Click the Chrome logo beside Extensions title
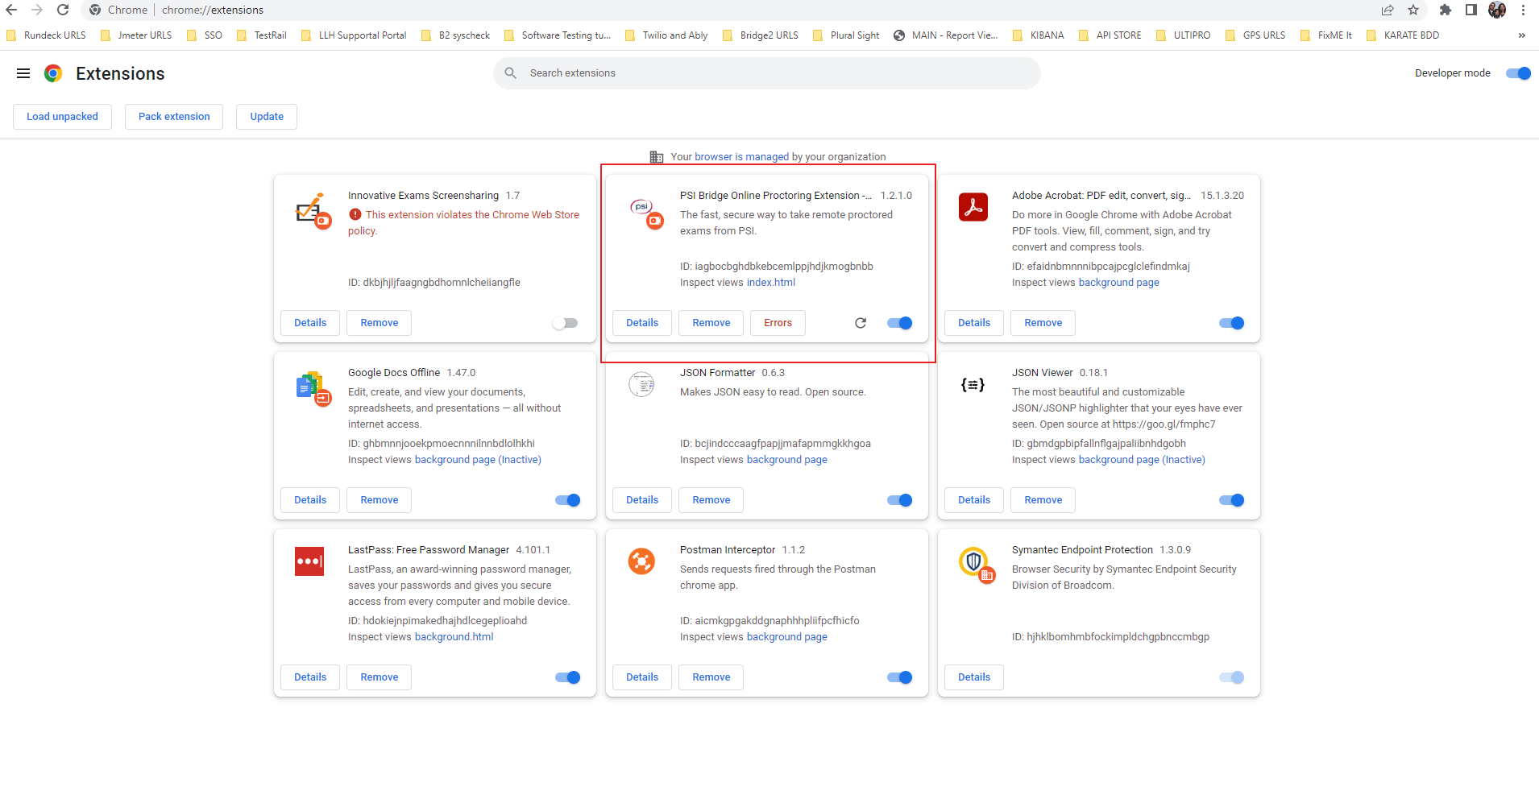Screen dimensions: 1539x803 [53, 73]
